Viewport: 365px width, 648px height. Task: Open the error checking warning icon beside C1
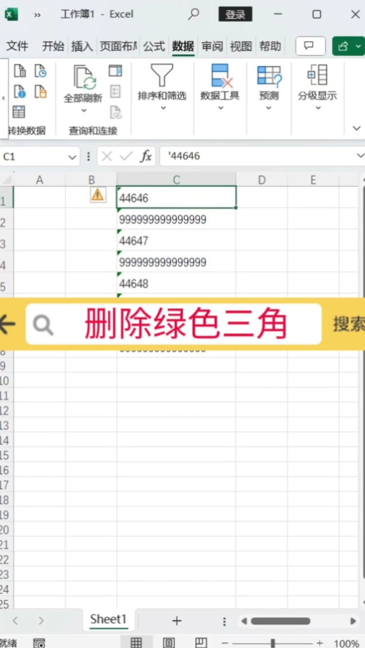coord(98,194)
